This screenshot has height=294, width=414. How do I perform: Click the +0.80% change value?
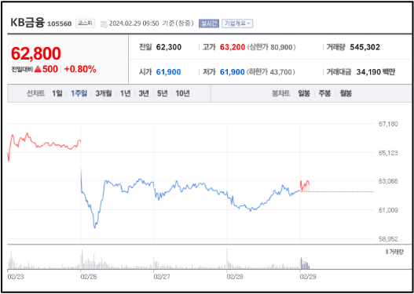[x=80, y=70]
